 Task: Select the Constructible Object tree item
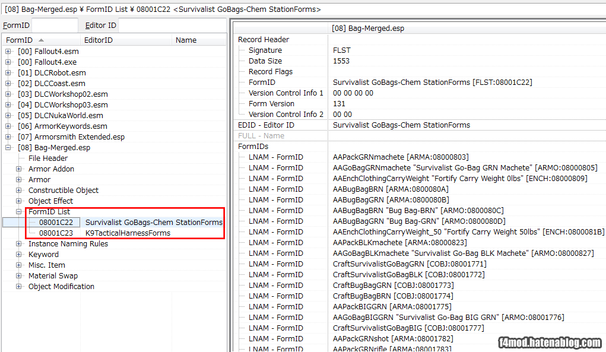[64, 191]
